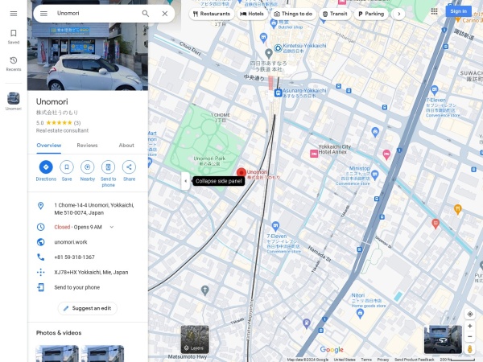Viewport: 483px width, 362px height.
Task: Show your location button
Action: click(470, 314)
